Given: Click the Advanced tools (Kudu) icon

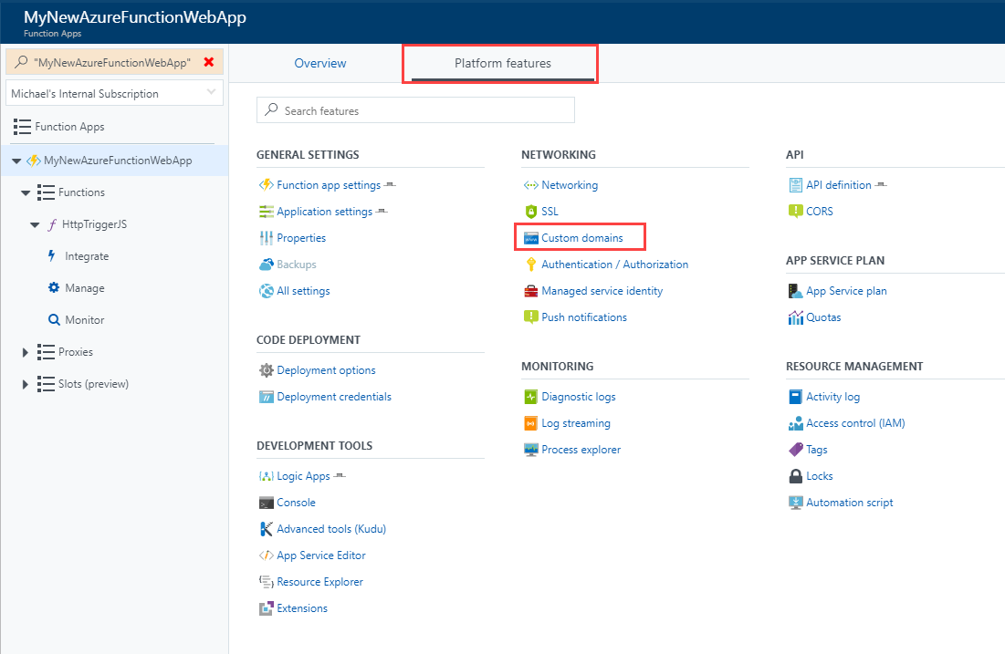Looking at the screenshot, I should click(266, 529).
